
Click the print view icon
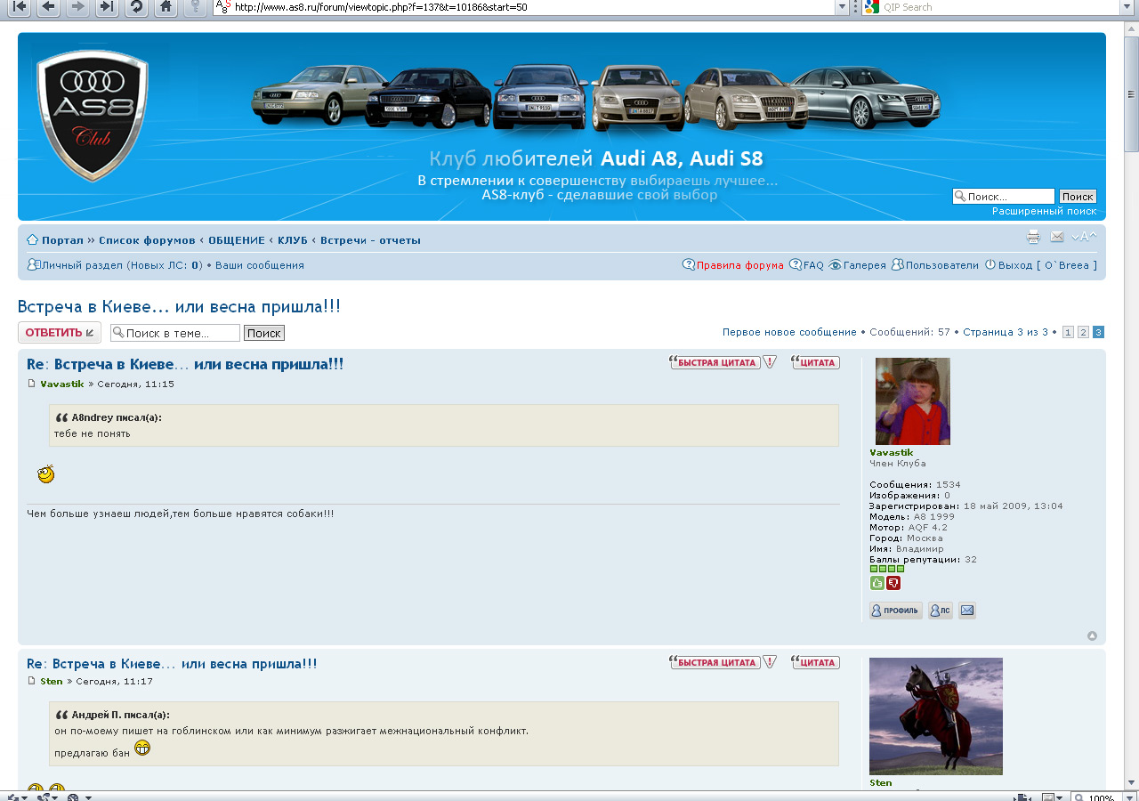click(x=1033, y=237)
